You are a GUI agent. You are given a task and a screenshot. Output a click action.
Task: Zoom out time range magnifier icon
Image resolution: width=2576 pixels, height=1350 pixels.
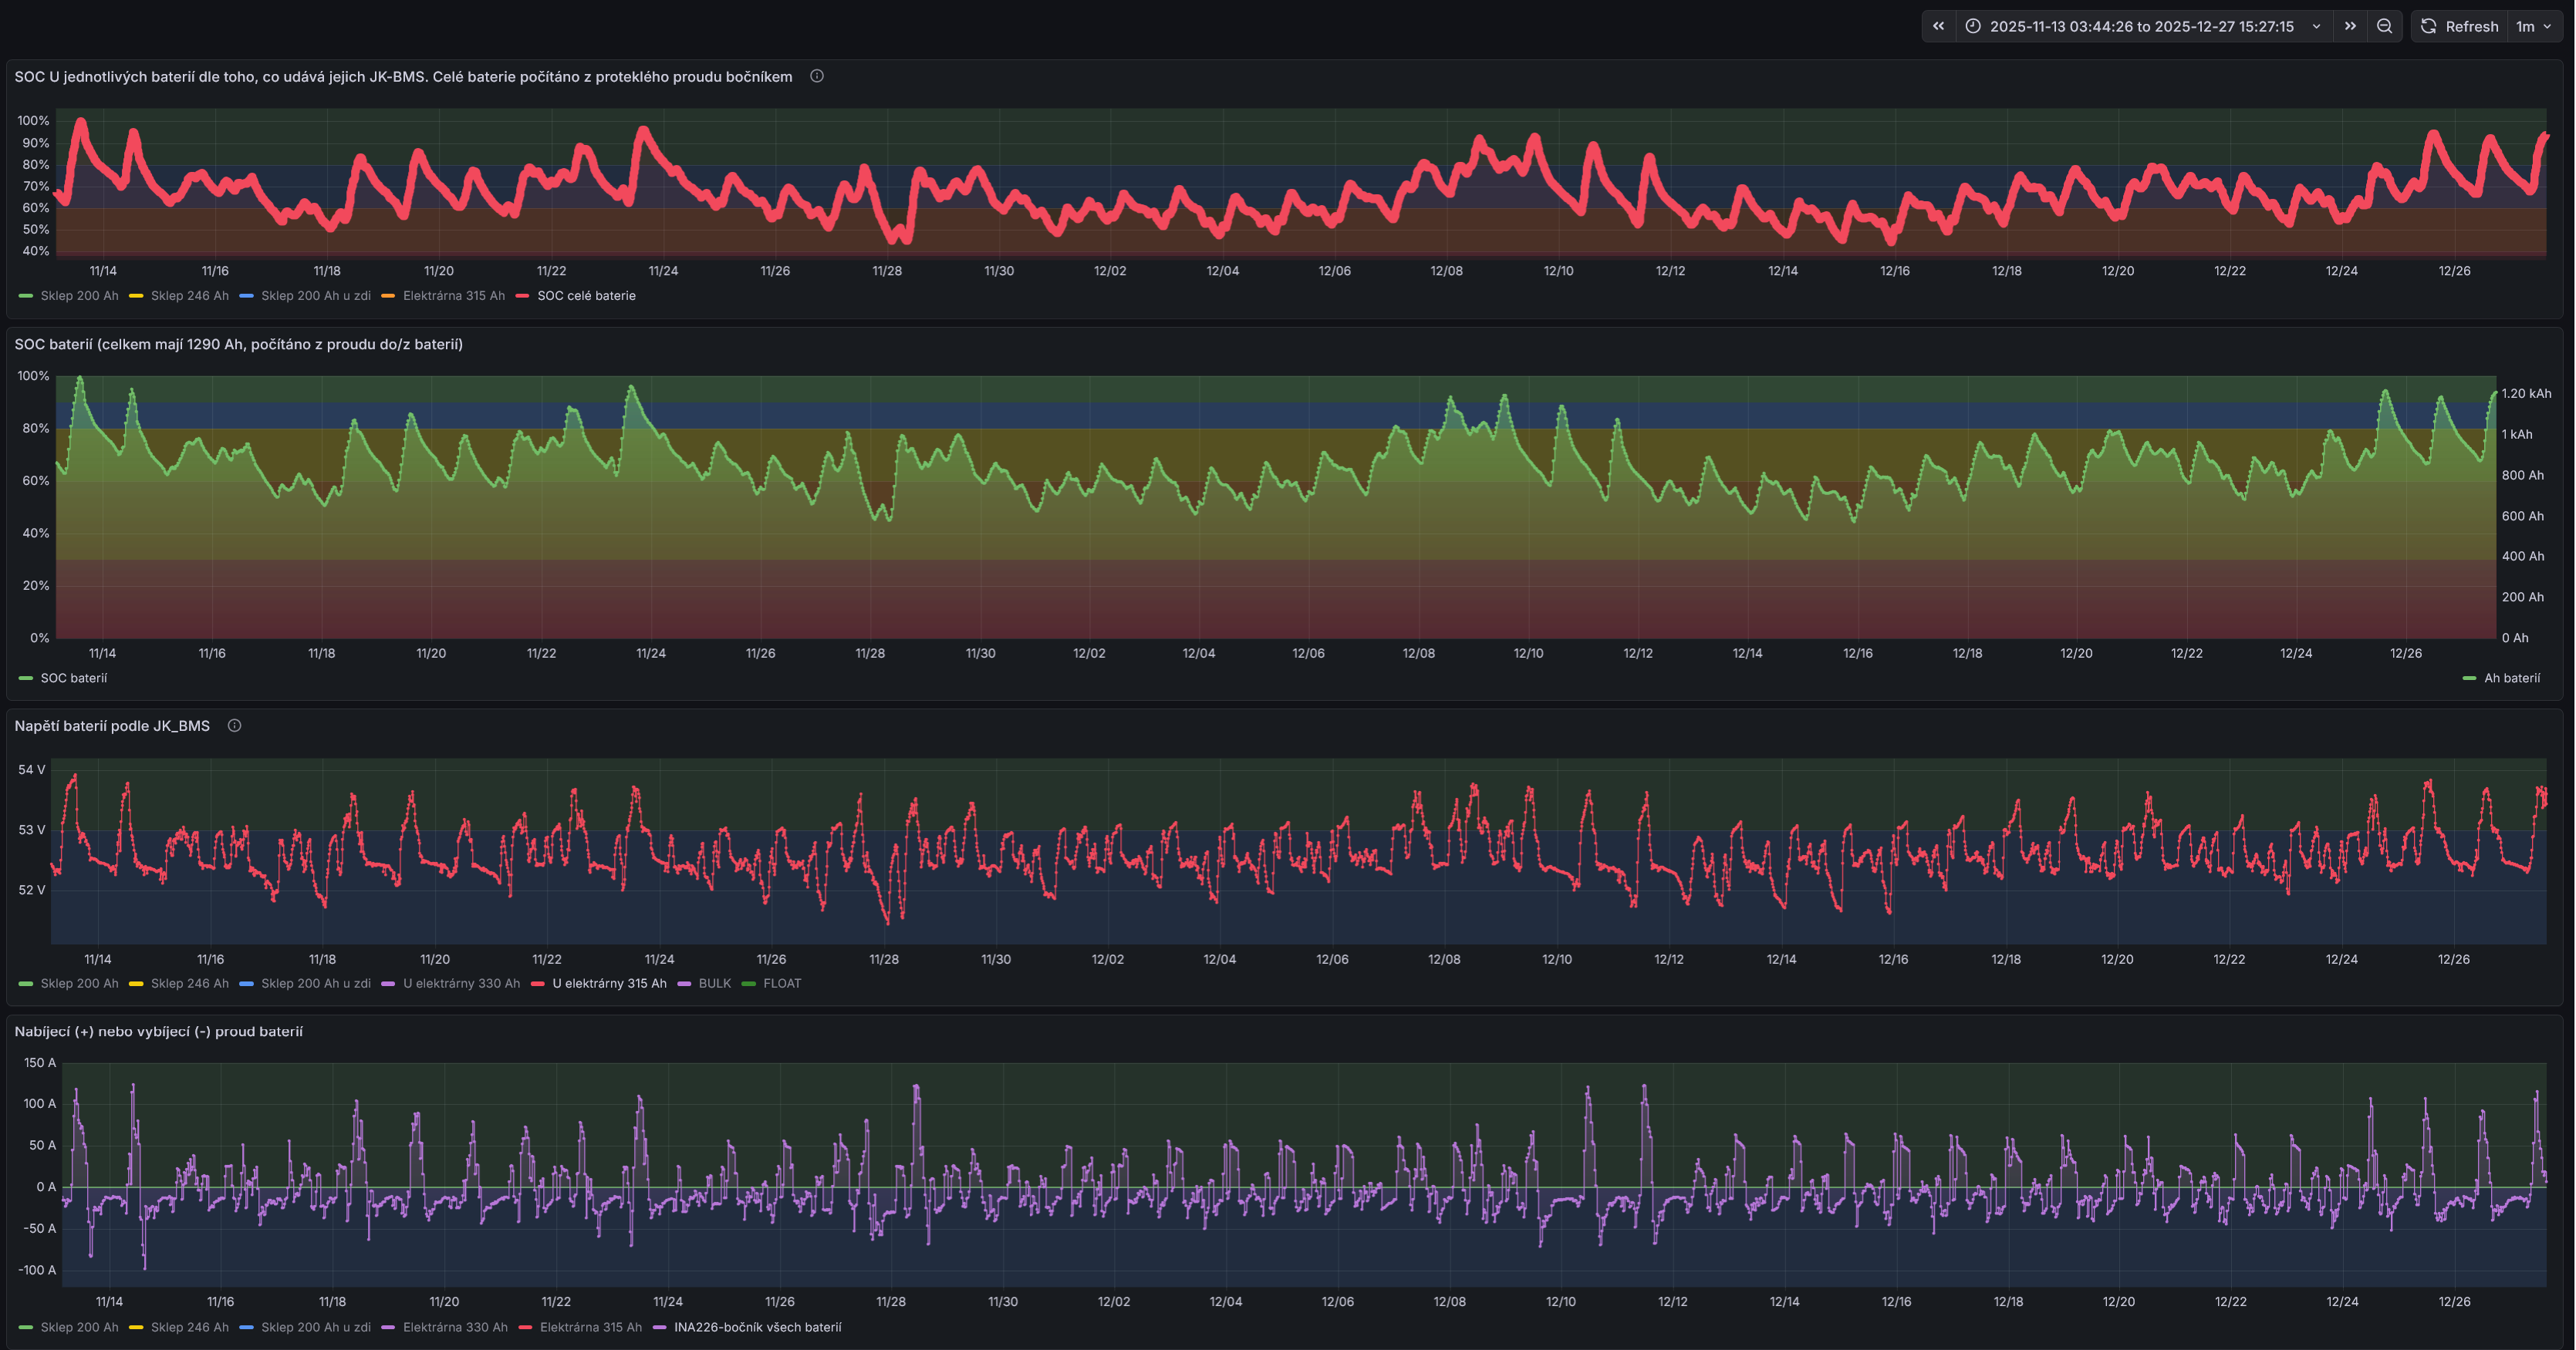click(2384, 27)
